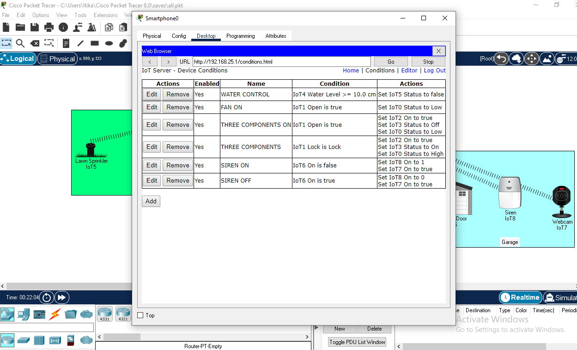Close the Web Browser panel
Screen dimensions: 577x350
(438, 51)
